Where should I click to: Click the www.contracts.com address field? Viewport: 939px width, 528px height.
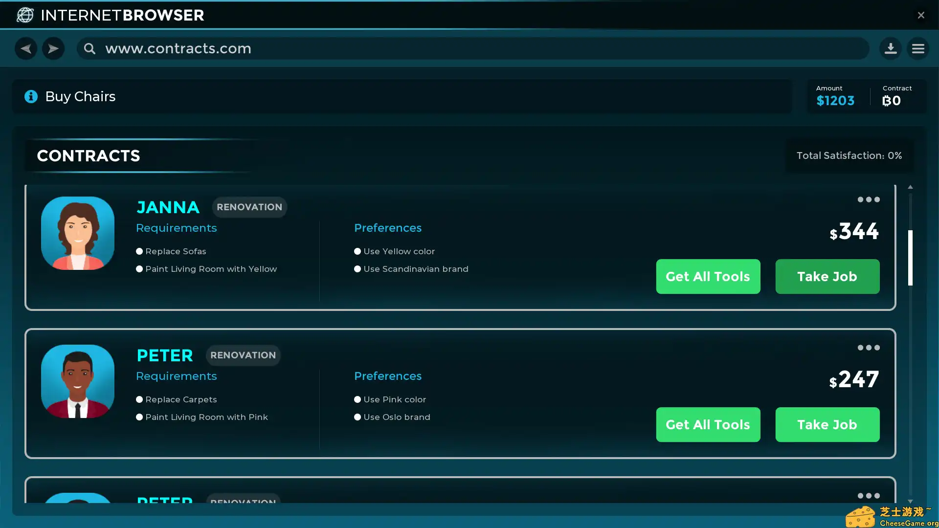pos(440,48)
